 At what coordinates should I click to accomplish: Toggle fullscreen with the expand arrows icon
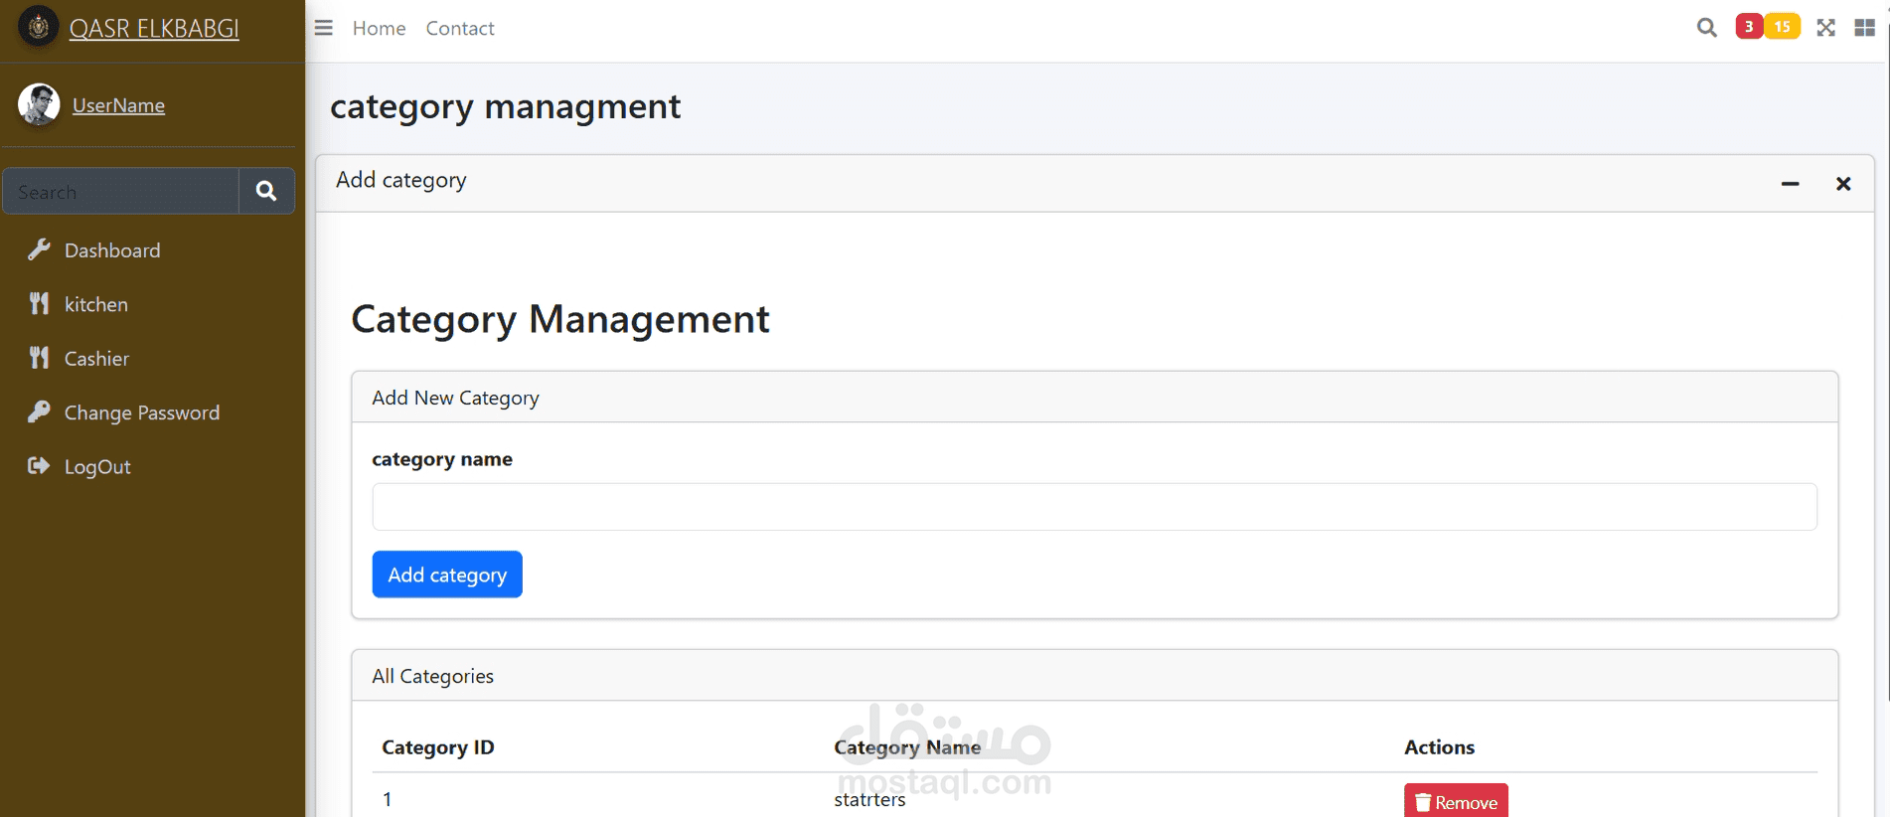pos(1825,28)
